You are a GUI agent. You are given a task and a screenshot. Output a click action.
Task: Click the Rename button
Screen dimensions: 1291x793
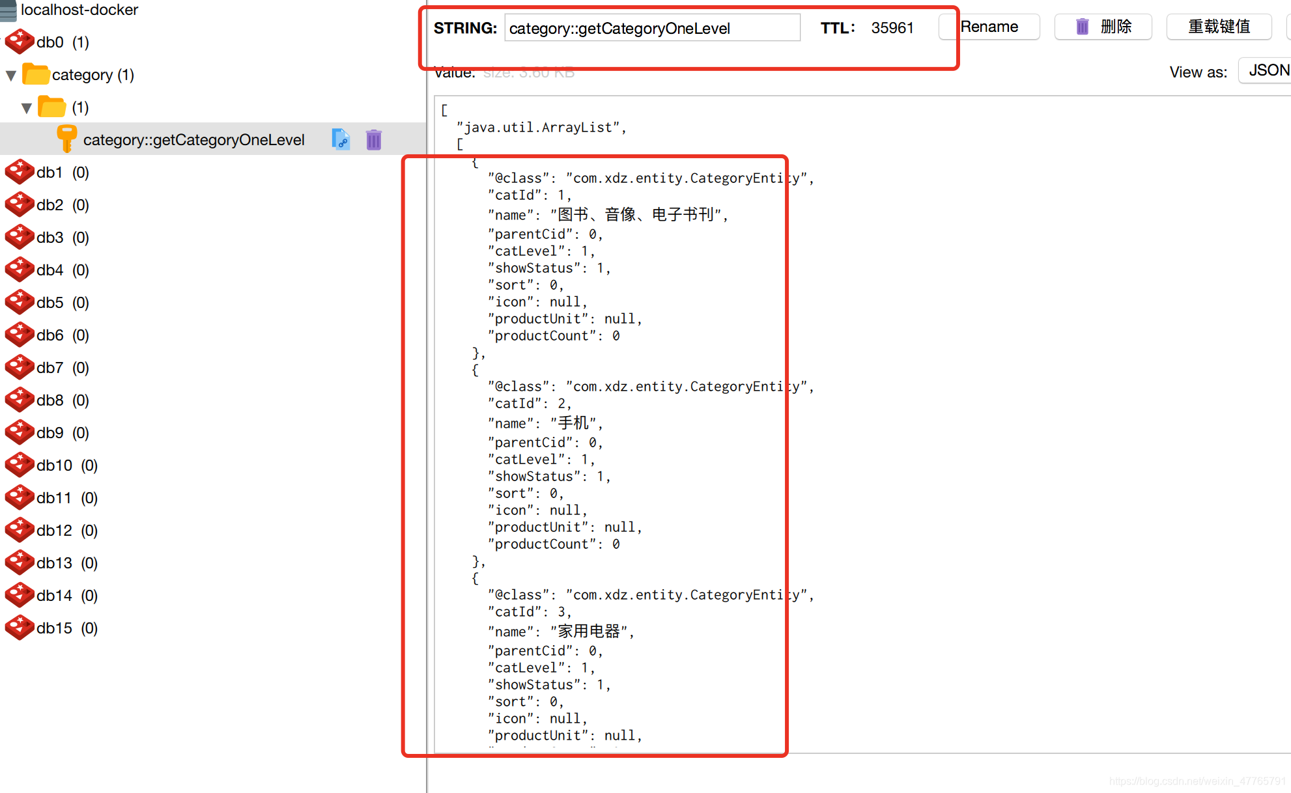[989, 27]
